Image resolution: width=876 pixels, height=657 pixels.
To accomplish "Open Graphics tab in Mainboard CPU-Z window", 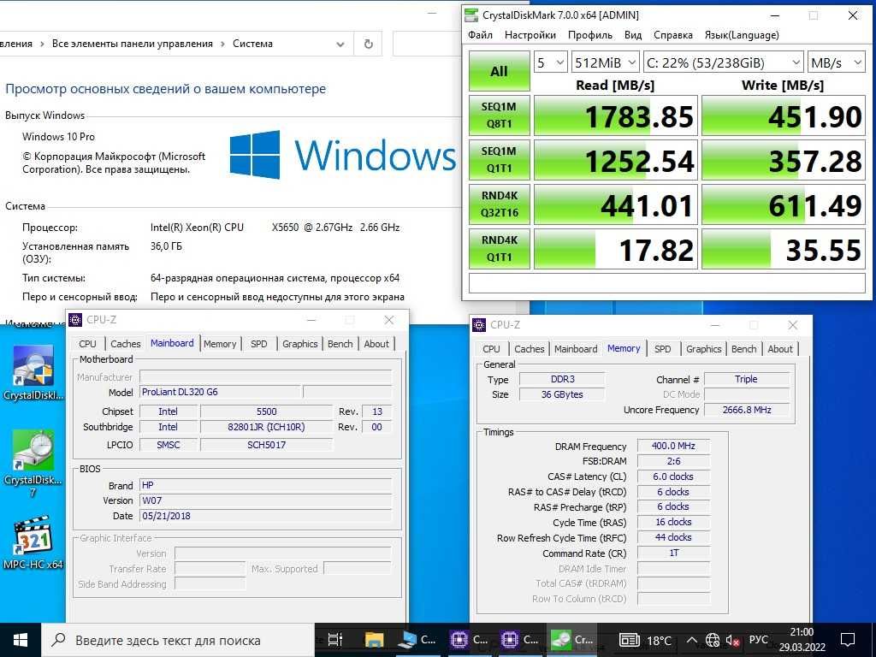I will 299,344.
